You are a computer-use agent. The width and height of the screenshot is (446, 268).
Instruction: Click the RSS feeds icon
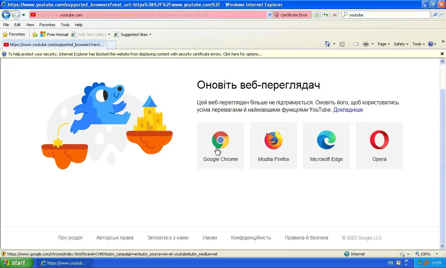click(x=342, y=44)
